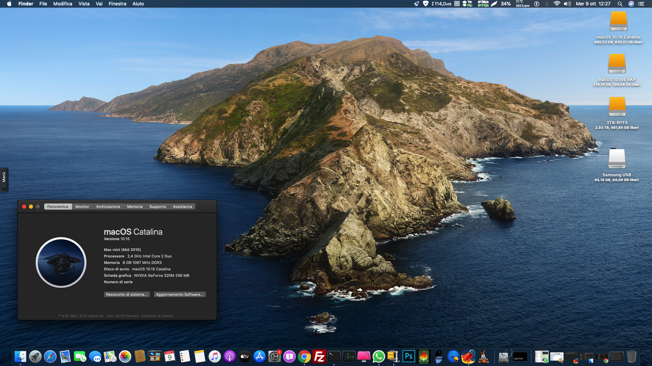Open Google Chrome from the dock
This screenshot has height=366, width=652.
click(x=304, y=357)
